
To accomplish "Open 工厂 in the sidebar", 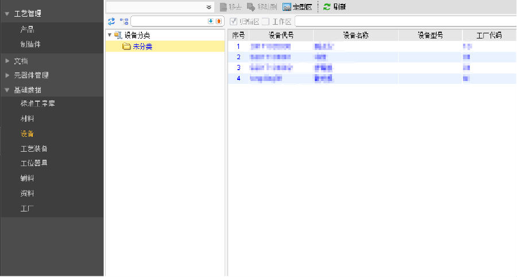I will (x=27, y=209).
